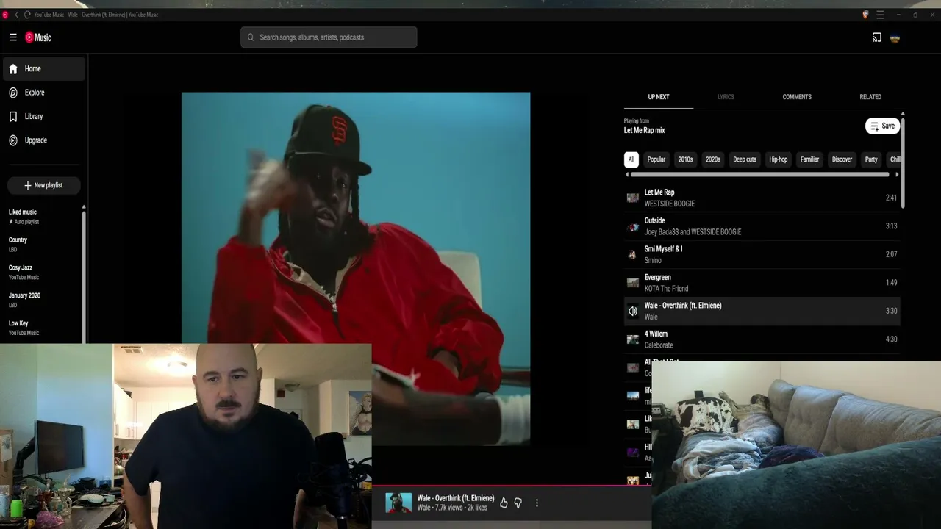Click the Explore compass icon
This screenshot has height=529, width=941.
13,93
